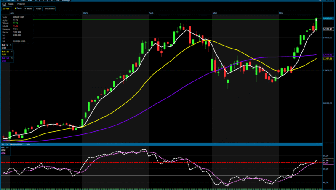The height and width of the screenshot is (190, 336).
Task: Remove the yellow MA 21 indicator
Action: pyautogui.click(x=12, y=52)
